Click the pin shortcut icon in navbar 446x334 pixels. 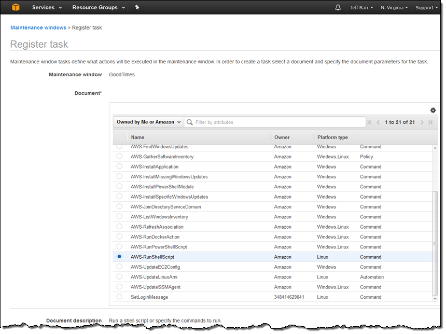point(137,7)
